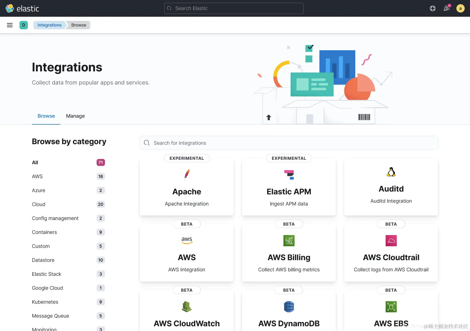Viewport: 470px width, 331px height.
Task: Click the 71 count badge for All
Action: tap(101, 163)
